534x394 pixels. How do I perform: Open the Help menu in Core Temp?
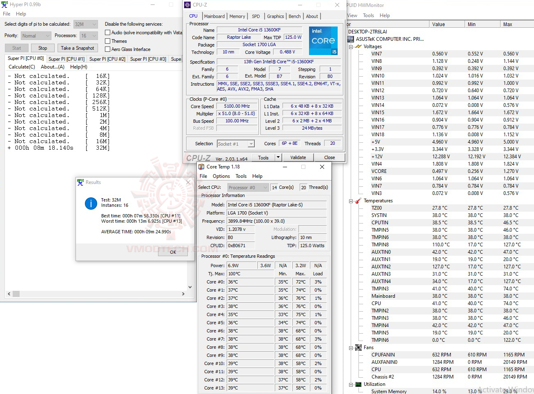tap(257, 176)
